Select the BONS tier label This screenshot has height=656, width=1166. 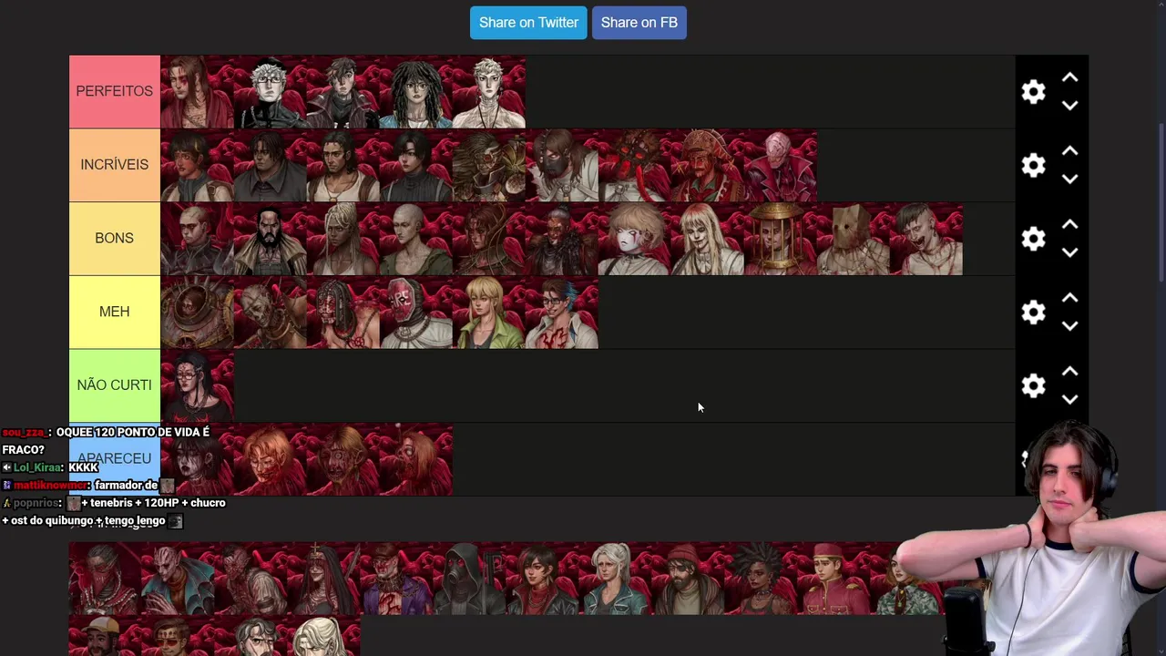[115, 239]
